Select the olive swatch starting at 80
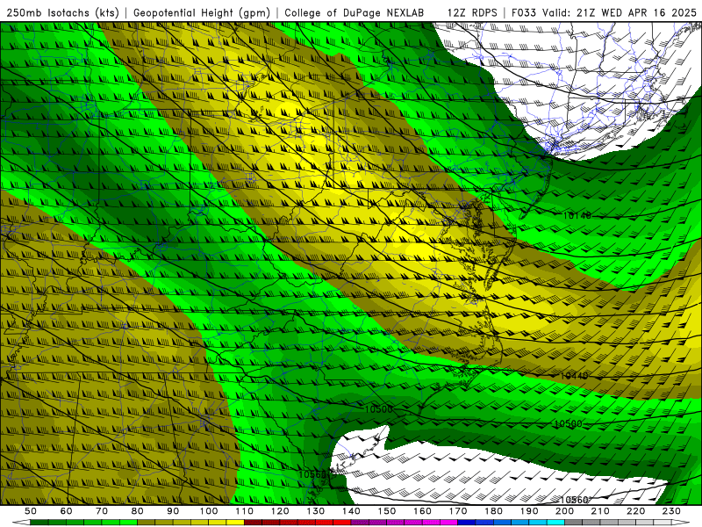Viewport: 702px width, 527px height. tap(147, 523)
